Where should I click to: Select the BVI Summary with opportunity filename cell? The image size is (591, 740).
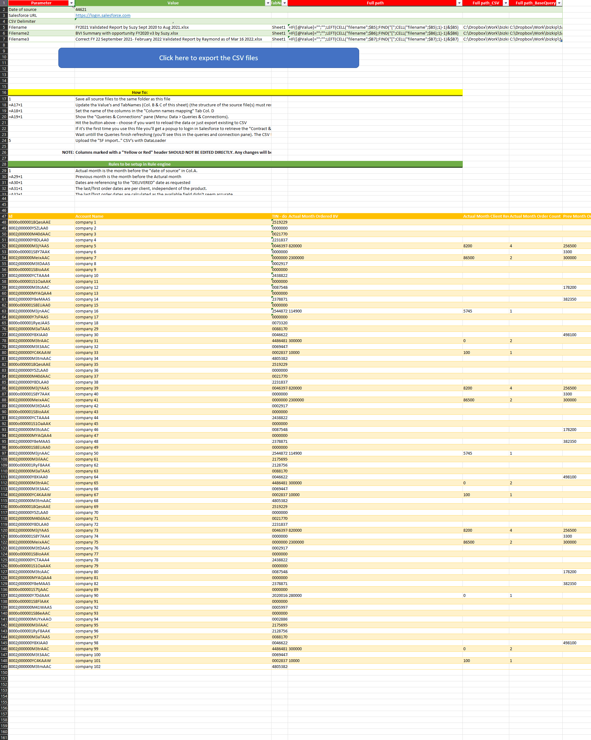click(x=173, y=33)
